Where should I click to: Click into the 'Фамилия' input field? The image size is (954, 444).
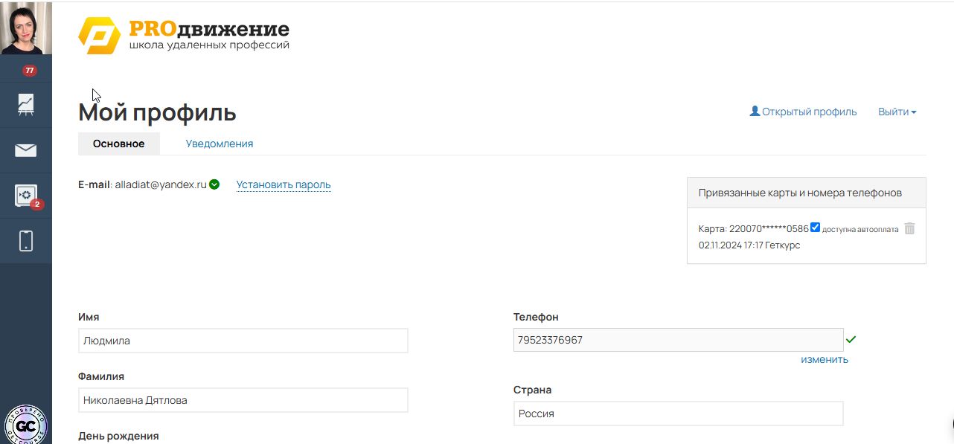pyautogui.click(x=243, y=400)
